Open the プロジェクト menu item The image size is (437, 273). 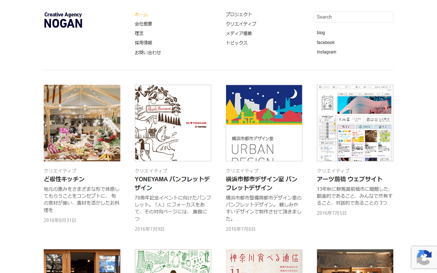point(239,15)
